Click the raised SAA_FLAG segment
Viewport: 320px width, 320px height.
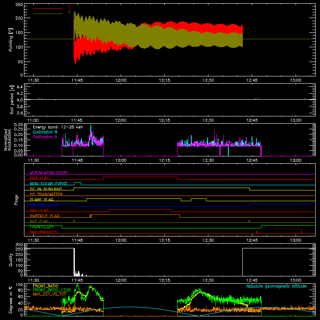click(140, 209)
